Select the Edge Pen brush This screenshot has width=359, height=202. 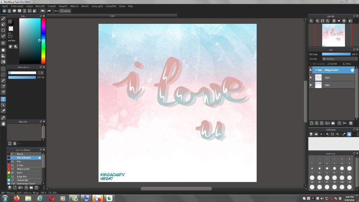(24, 177)
